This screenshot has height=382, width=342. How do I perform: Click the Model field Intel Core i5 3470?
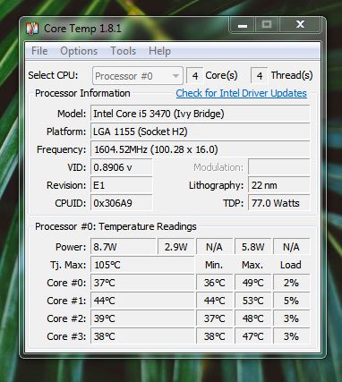[x=201, y=114]
